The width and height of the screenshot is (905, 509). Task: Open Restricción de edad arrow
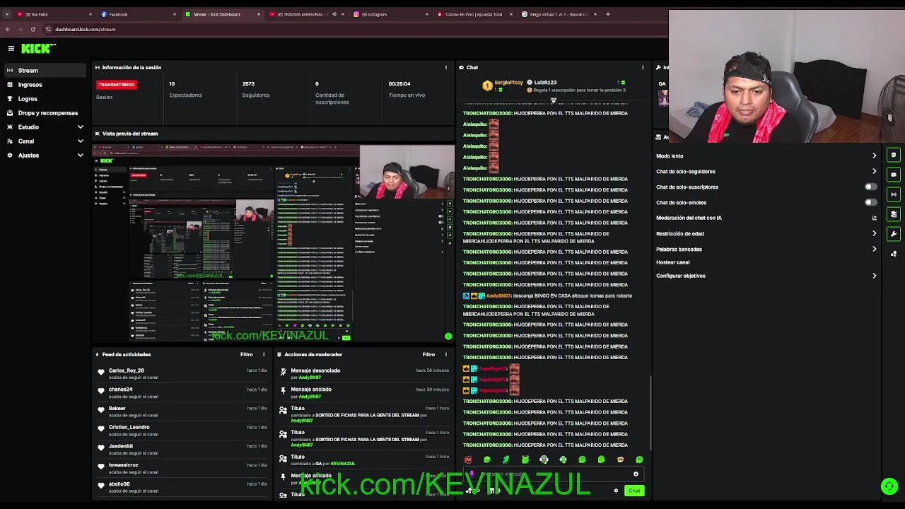(x=875, y=233)
